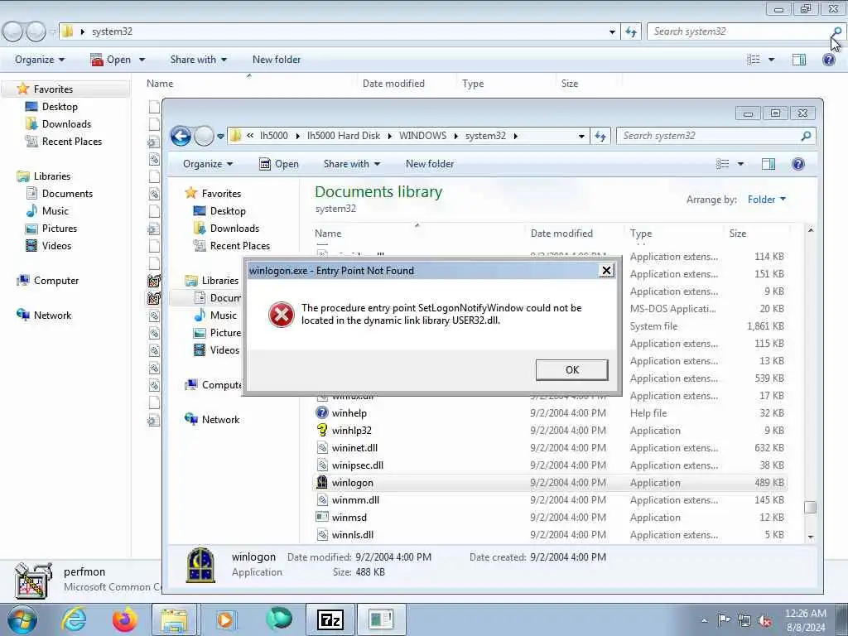
Task: Open Downloads in back window sidebar
Action: coord(66,124)
